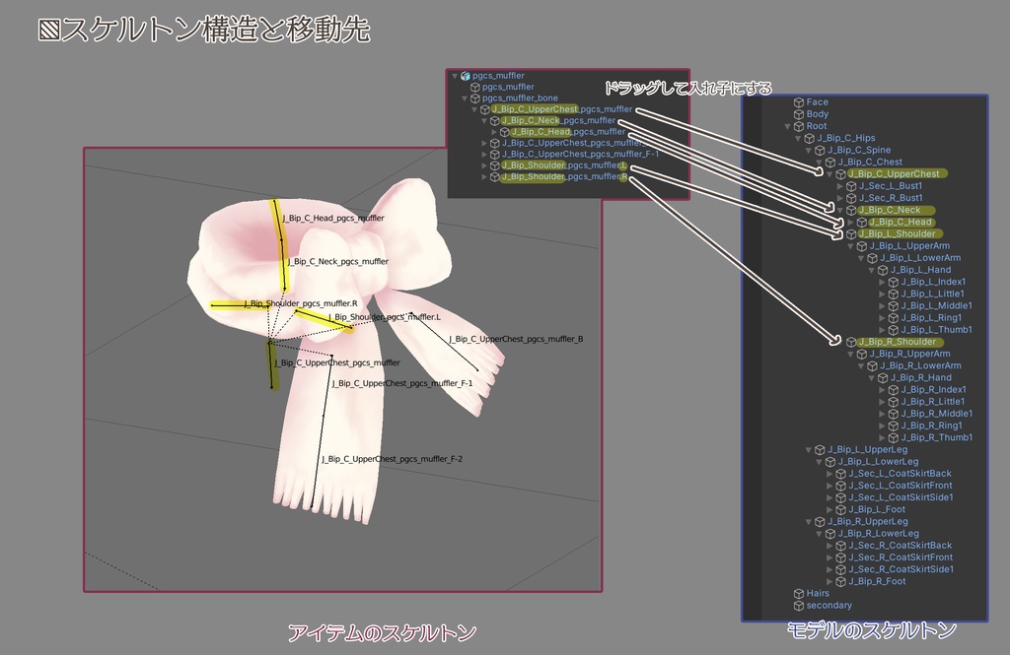The height and width of the screenshot is (655, 1010).
Task: Click the cube icon of J_Bip_C_Head_pgcs_muffler
Action: pos(505,132)
